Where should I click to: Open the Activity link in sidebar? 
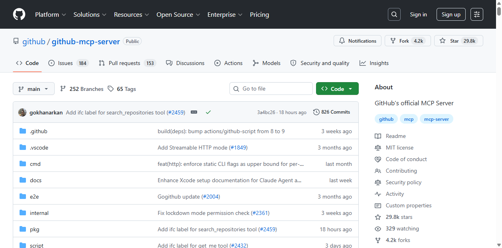(x=389, y=194)
